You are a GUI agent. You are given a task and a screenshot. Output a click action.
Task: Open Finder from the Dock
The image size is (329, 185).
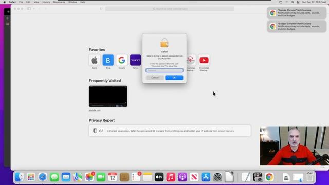point(20,177)
